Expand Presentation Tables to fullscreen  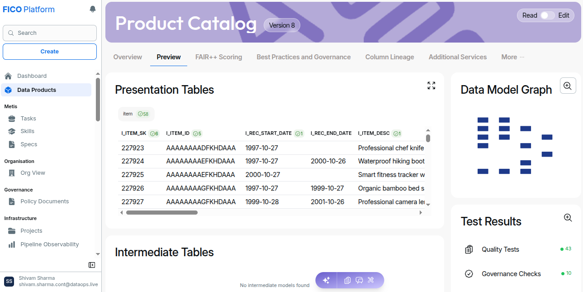point(431,86)
